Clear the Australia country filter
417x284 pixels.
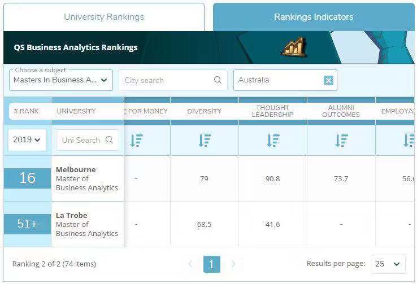(328, 80)
